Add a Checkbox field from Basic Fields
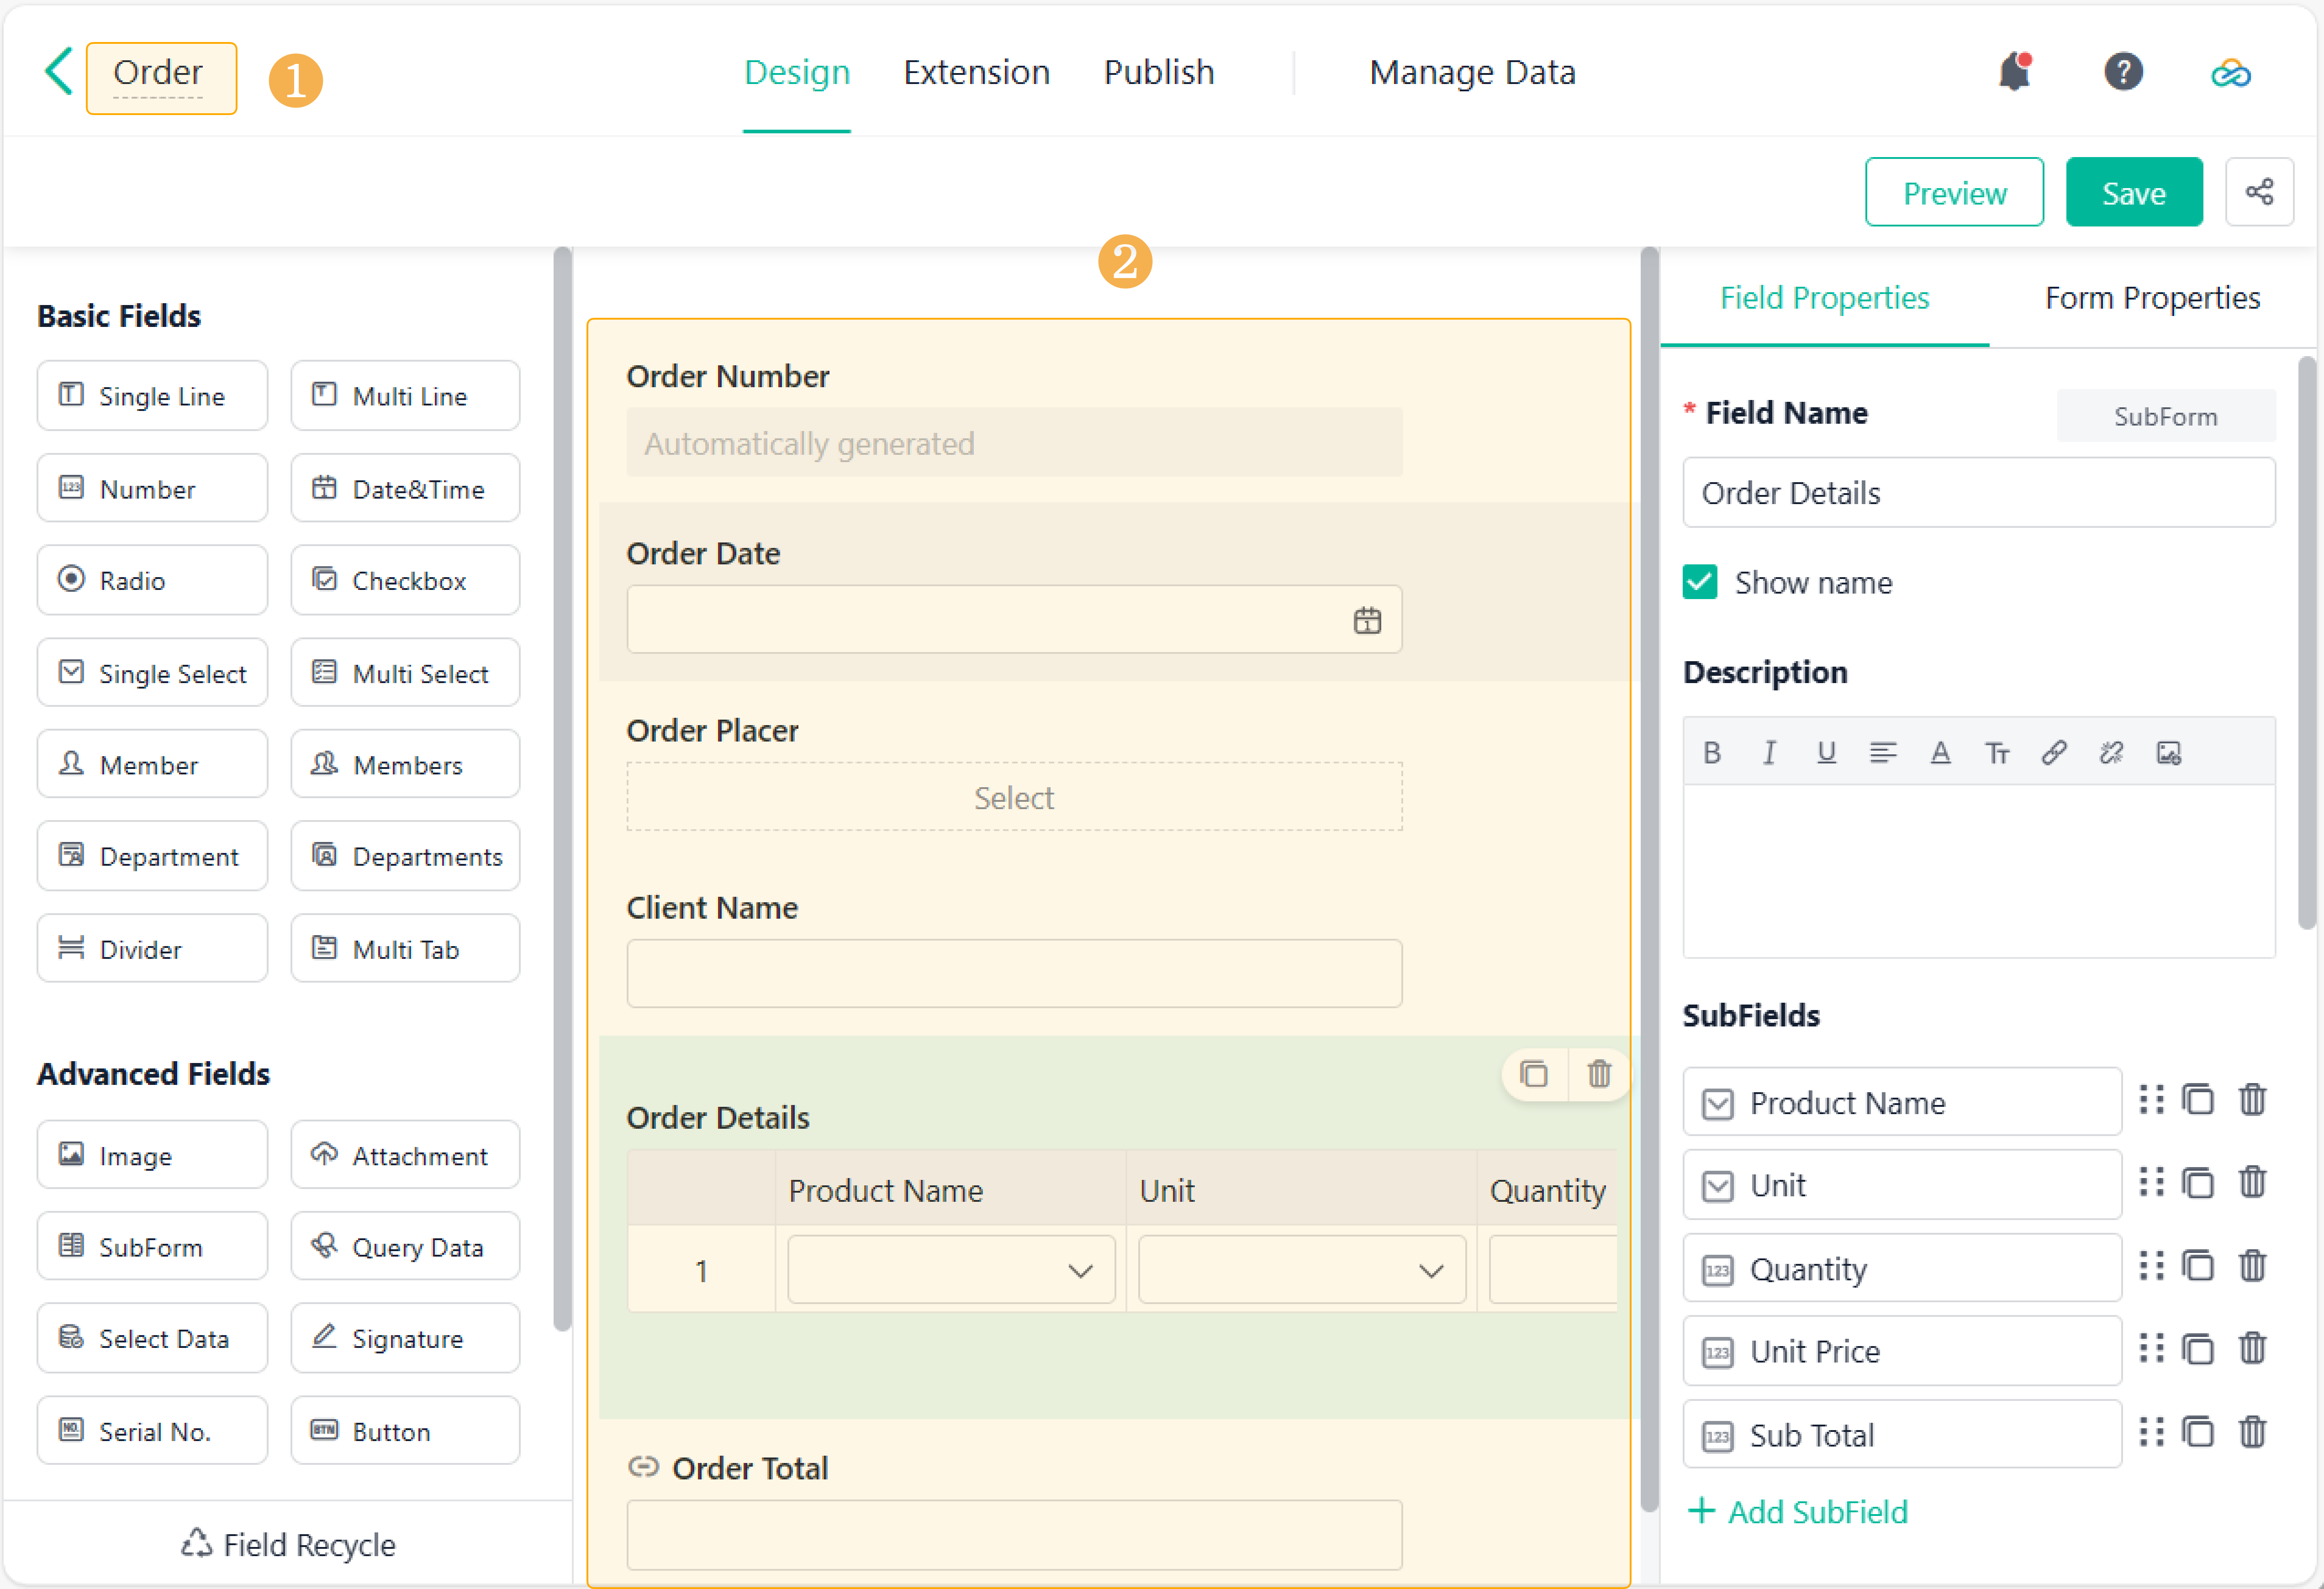2324x1589 pixels. 405,581
